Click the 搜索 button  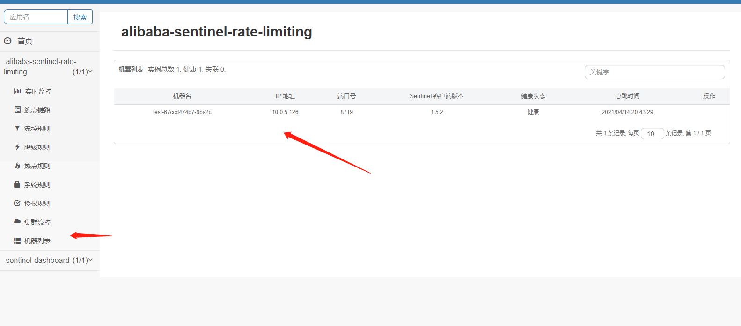80,17
